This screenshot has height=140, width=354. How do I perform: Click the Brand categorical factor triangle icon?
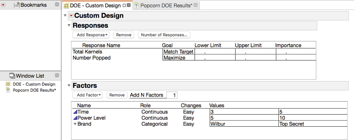tap(75, 124)
